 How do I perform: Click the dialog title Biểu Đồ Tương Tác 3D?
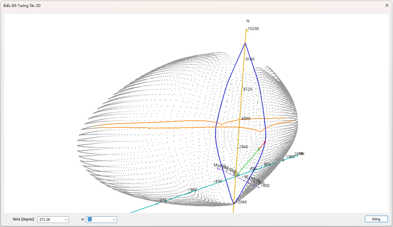click(x=22, y=5)
